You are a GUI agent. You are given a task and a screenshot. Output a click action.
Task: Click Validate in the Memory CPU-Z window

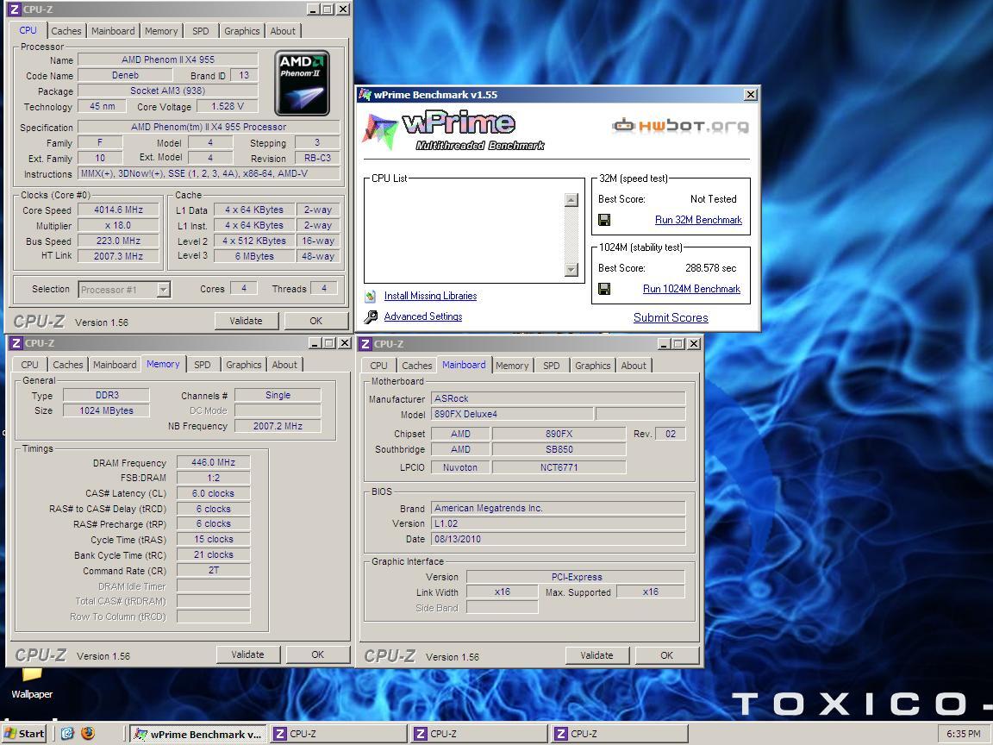pyautogui.click(x=247, y=654)
